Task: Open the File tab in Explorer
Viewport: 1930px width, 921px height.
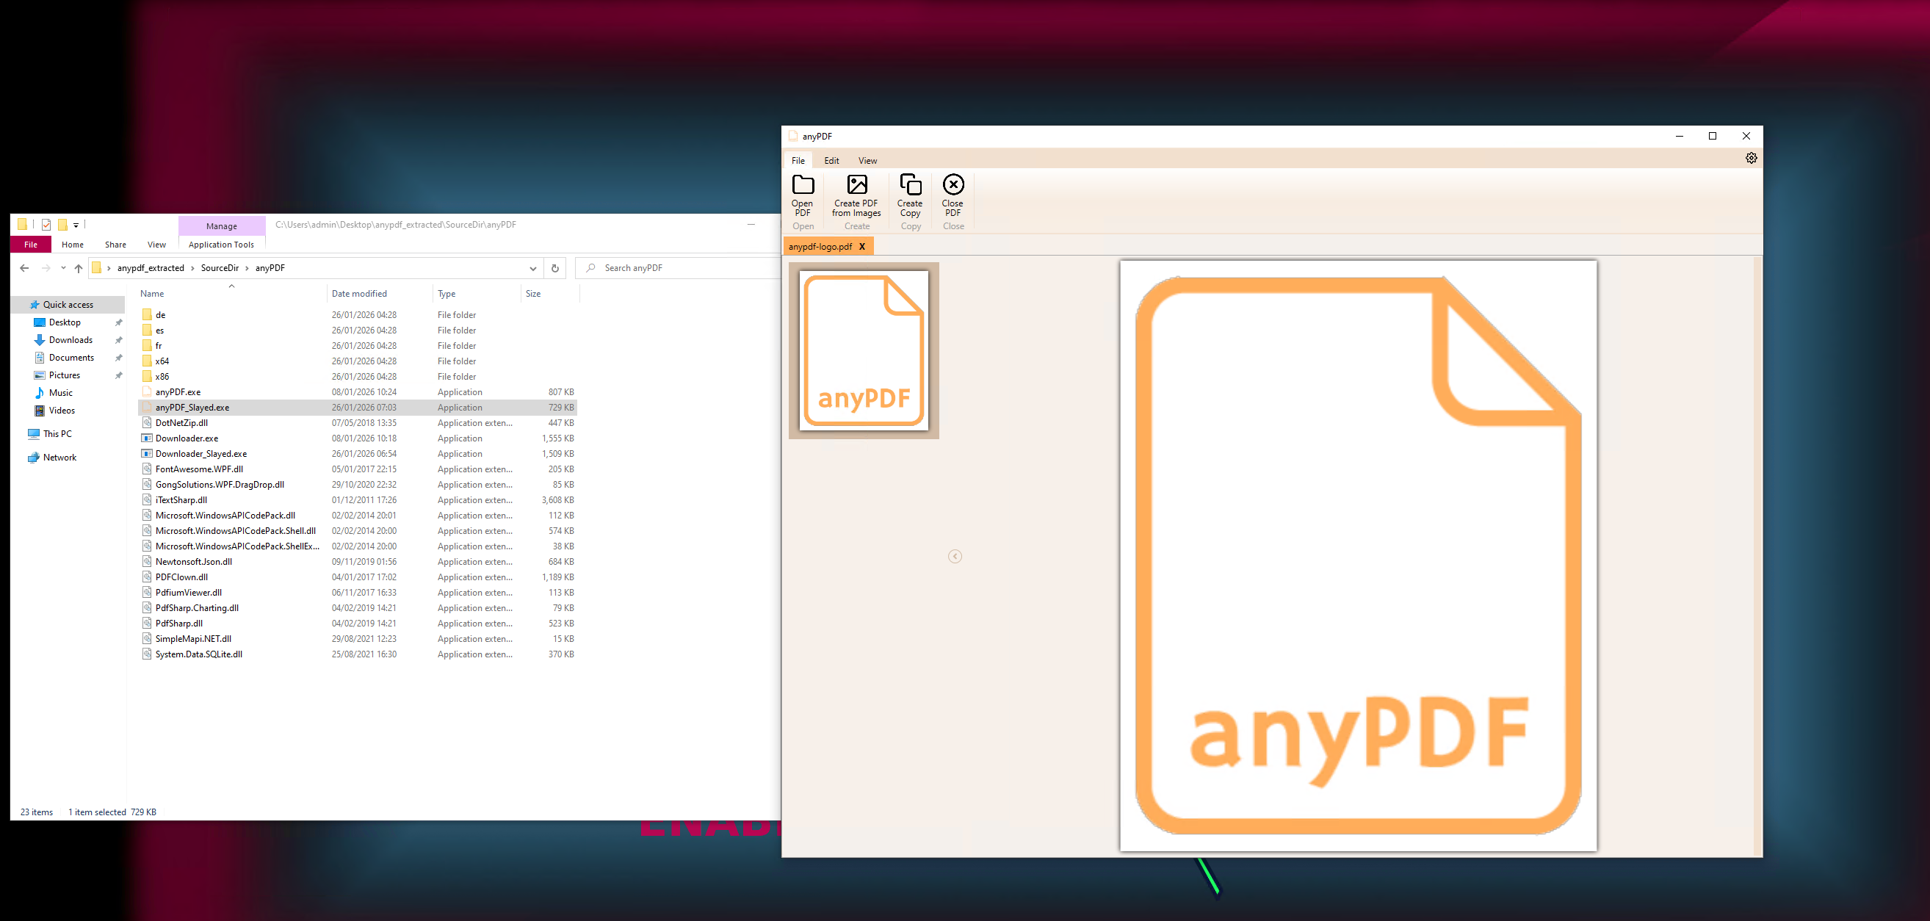Action: [x=31, y=245]
